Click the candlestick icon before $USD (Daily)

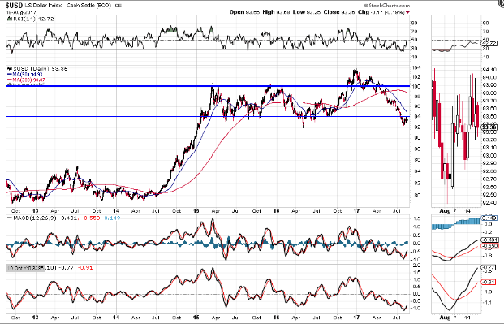point(10,68)
